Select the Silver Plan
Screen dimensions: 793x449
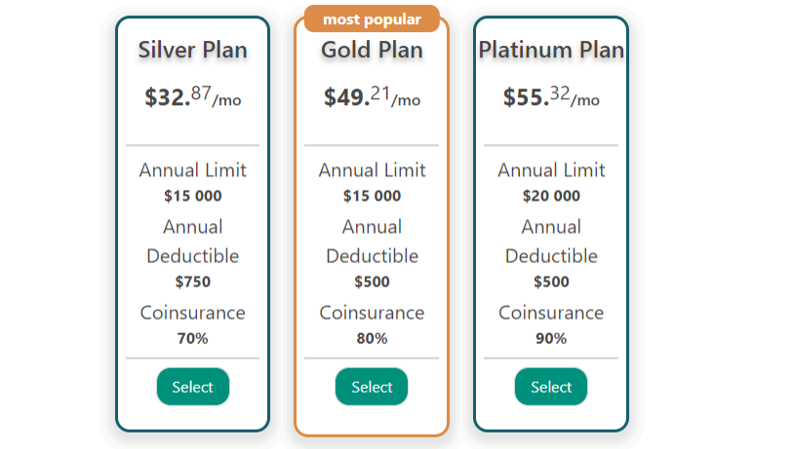click(x=192, y=387)
